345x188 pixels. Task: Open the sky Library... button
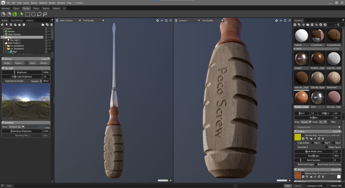pyautogui.click(x=44, y=63)
